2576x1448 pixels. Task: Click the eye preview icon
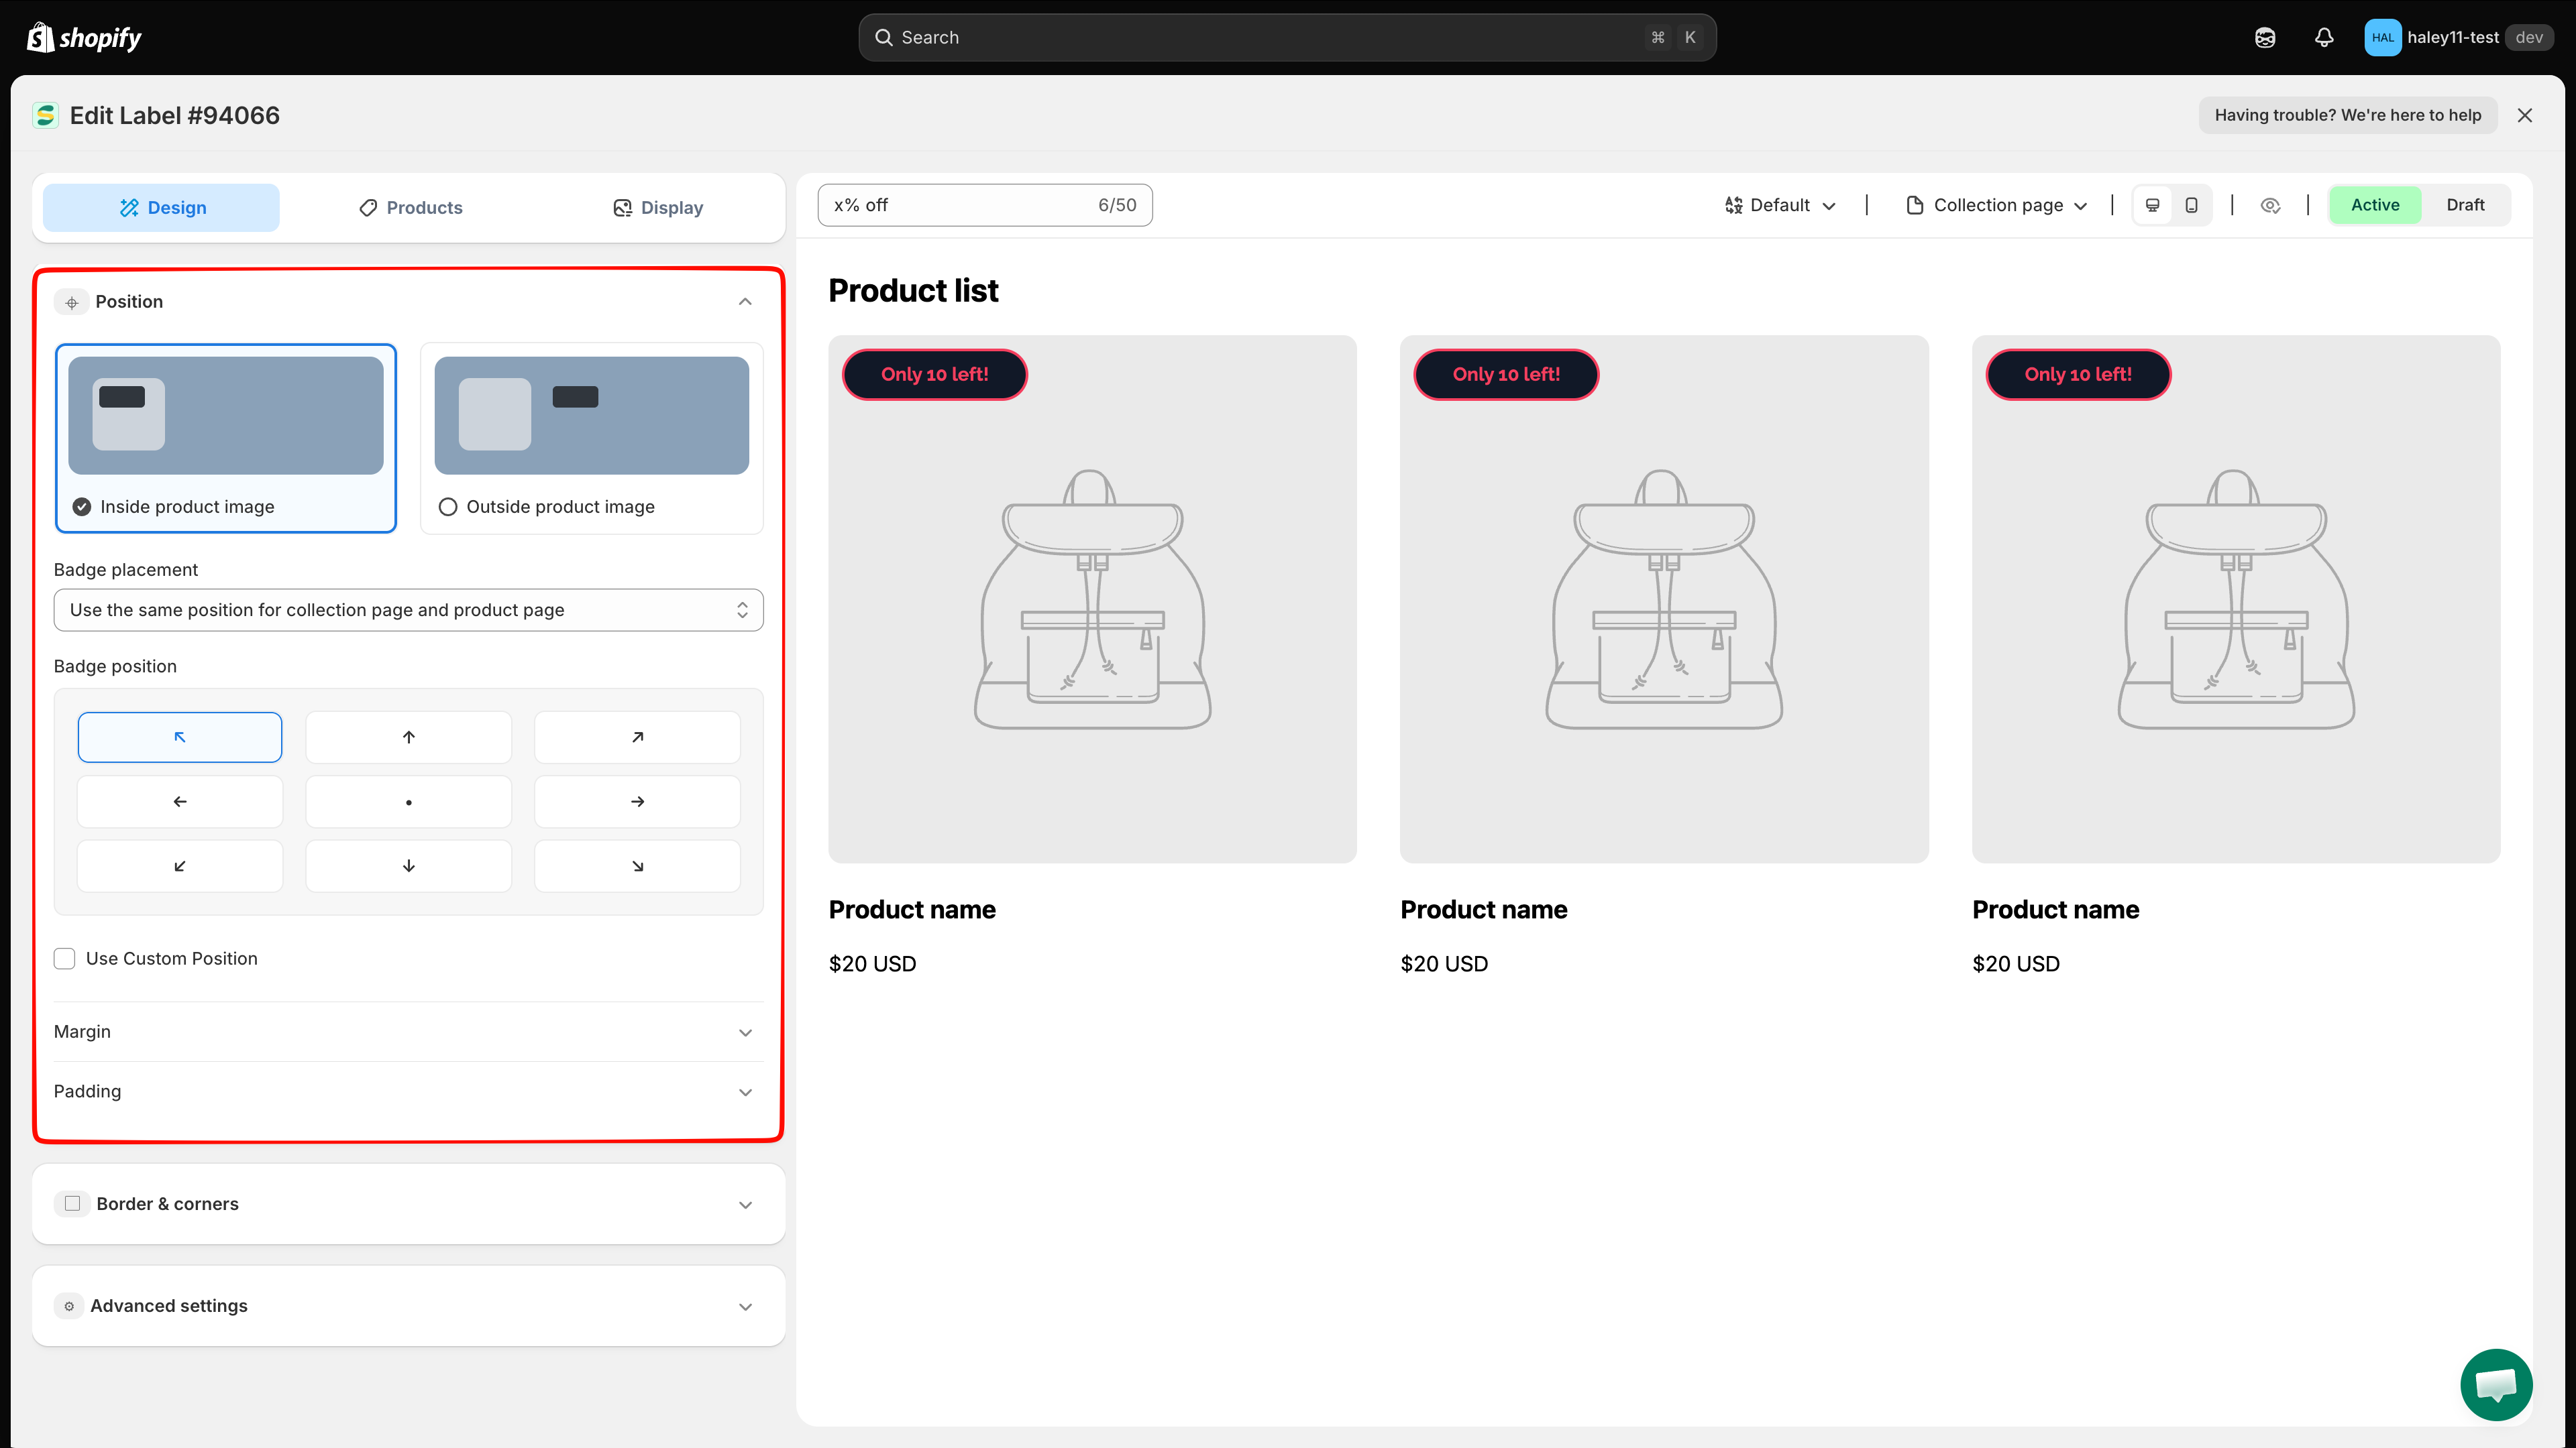2270,205
